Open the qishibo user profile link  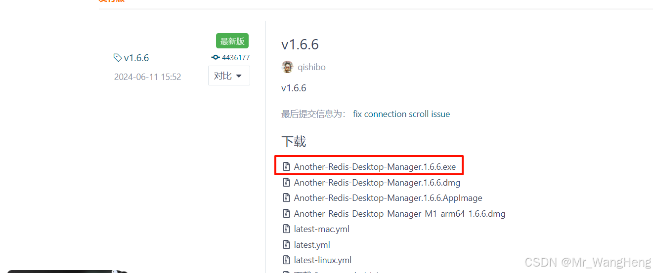tap(311, 67)
